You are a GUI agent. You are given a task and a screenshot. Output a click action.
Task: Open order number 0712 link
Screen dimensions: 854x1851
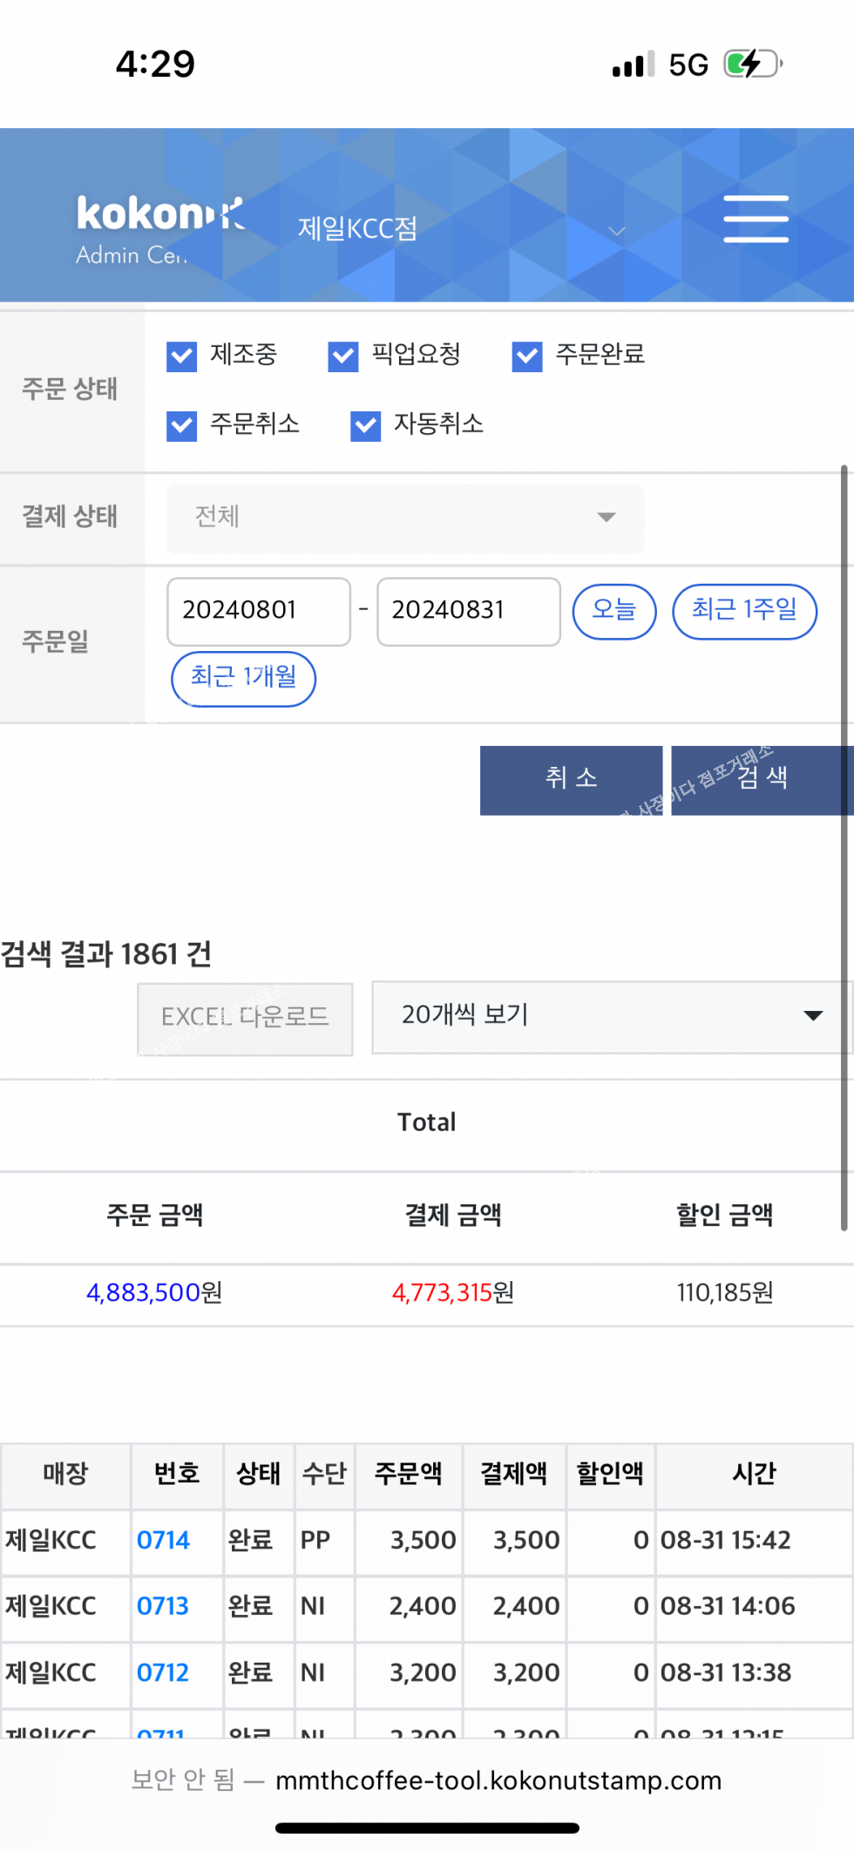coord(163,1673)
